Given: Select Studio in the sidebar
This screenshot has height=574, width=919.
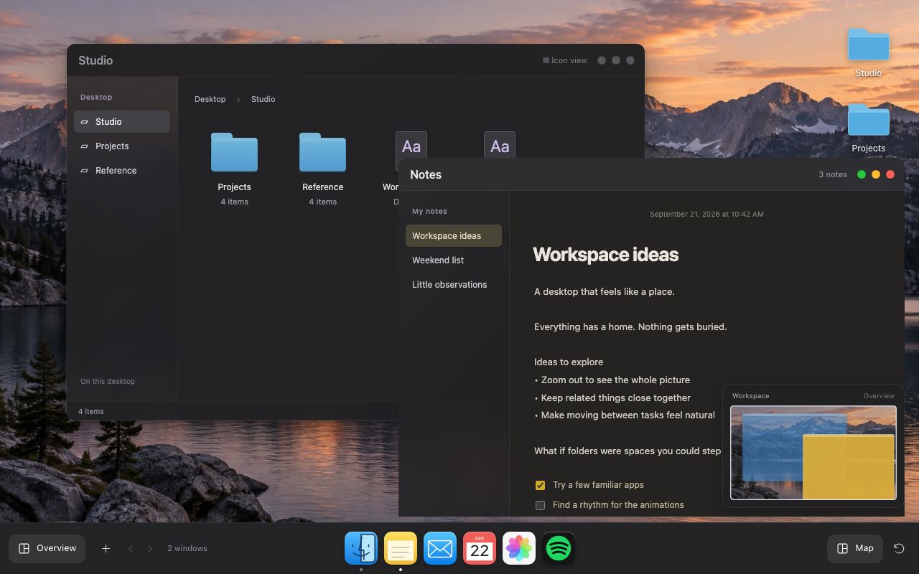Looking at the screenshot, I should pos(122,121).
